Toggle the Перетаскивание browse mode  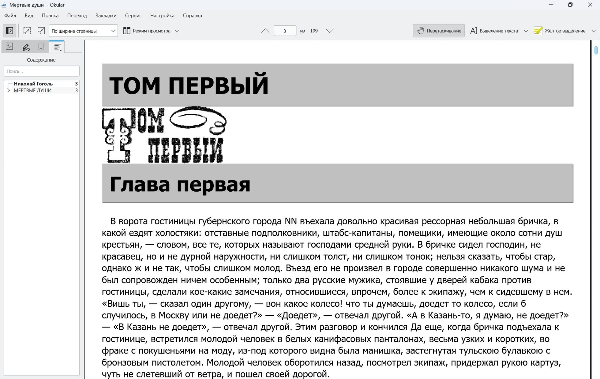tap(439, 31)
